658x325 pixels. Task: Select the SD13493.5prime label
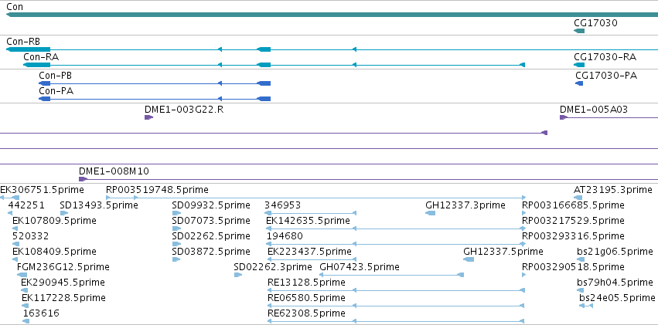point(99,205)
